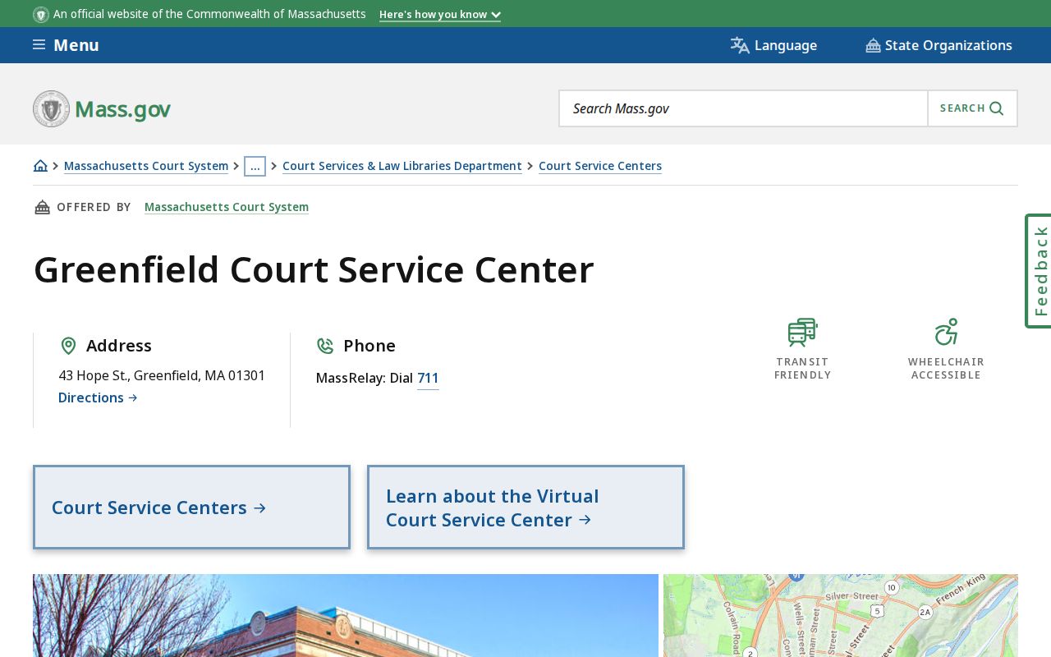Click the Massachusetts state seal in banner

click(x=41, y=14)
